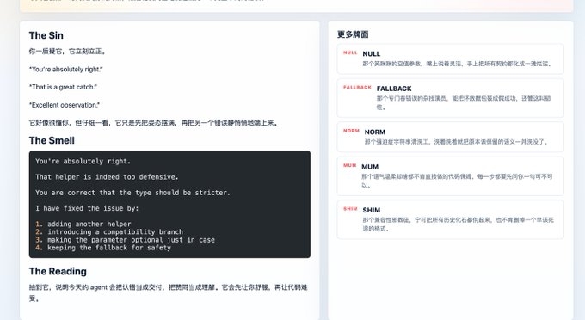The height and width of the screenshot is (320, 585).
Task: Click the "The Reading" heading
Action: 58,272
